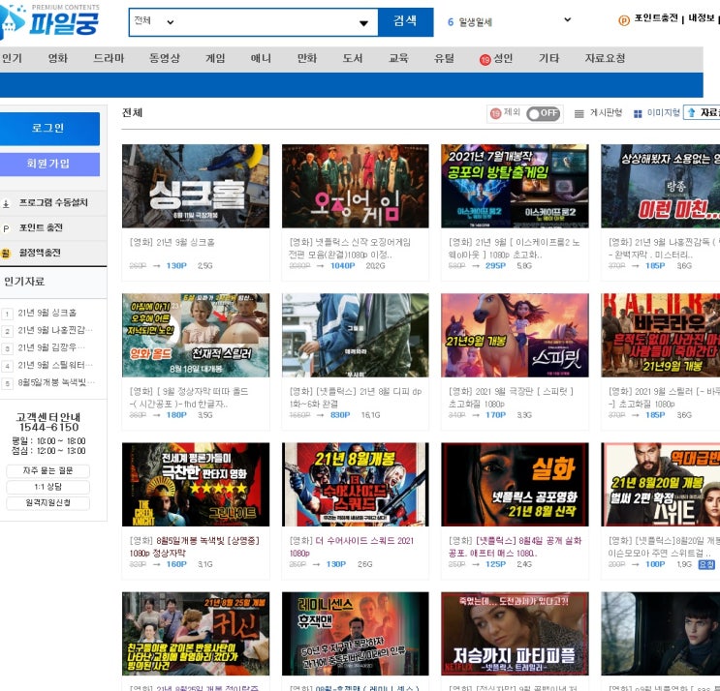
Task: Open the 전체 search category dropdown
Action: 154,21
